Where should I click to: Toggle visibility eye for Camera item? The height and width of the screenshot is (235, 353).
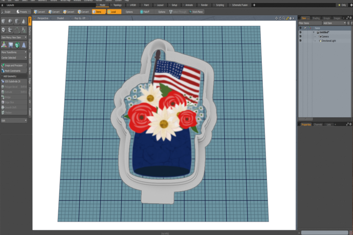[x=300, y=36]
